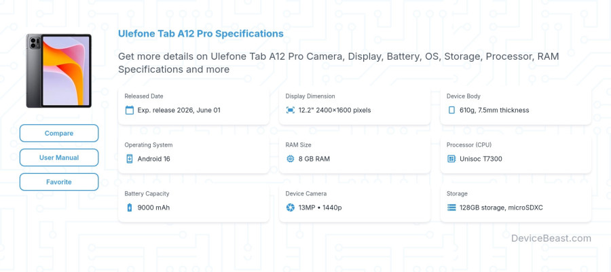The width and height of the screenshot is (611, 272).
Task: Click the Android operating system icon
Action: (130, 159)
